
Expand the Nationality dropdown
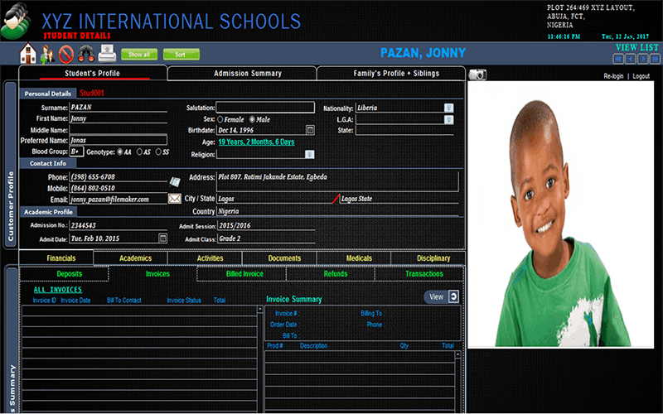(x=448, y=108)
